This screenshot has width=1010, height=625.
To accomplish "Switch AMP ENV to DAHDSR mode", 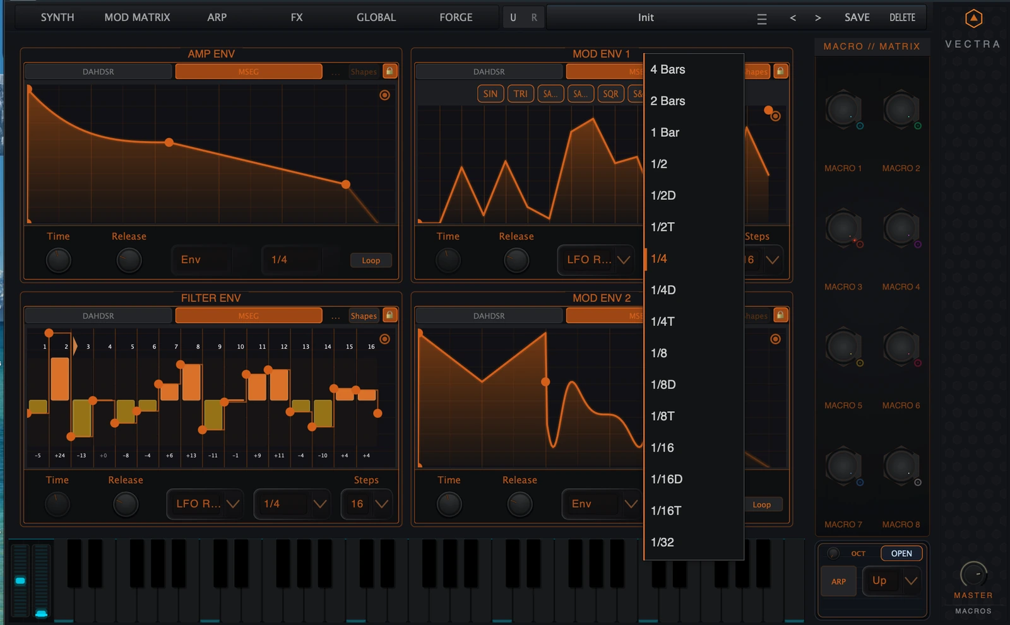I will [98, 71].
